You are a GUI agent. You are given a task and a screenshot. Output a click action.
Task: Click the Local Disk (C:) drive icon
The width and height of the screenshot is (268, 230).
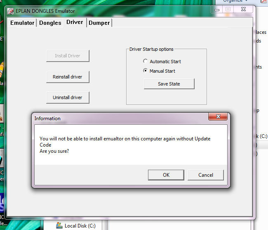tap(59, 225)
